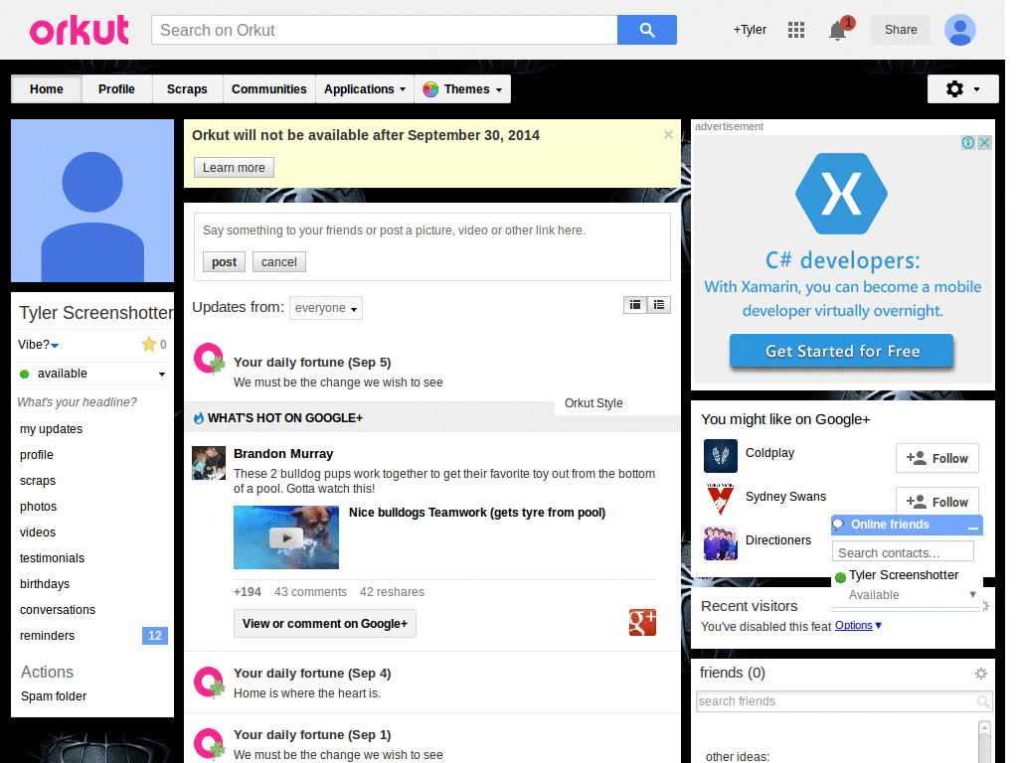Open the Home tab
This screenshot has width=1018, height=763.
pos(46,88)
